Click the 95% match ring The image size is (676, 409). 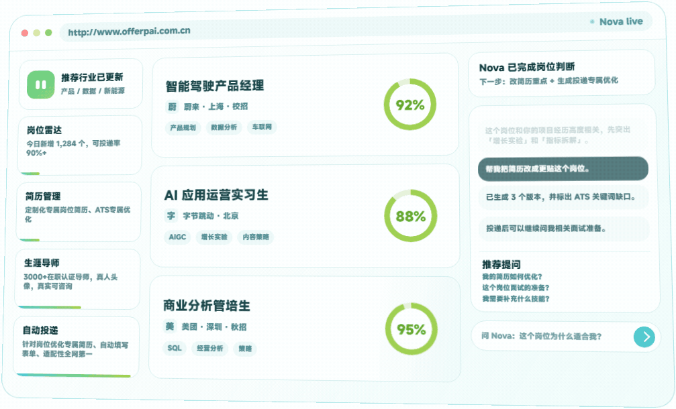[x=412, y=329]
